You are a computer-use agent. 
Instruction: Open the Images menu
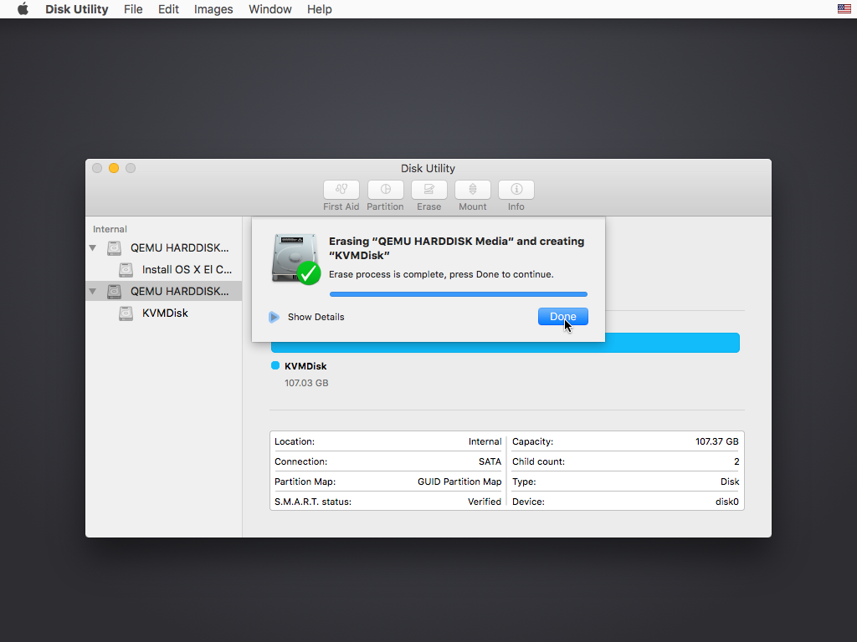click(x=213, y=9)
